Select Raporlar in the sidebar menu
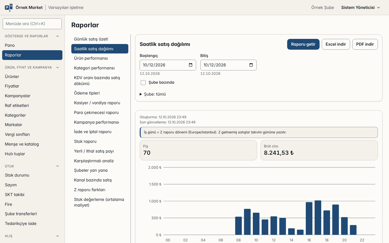Screen dimensions: 389x243 point(32,55)
